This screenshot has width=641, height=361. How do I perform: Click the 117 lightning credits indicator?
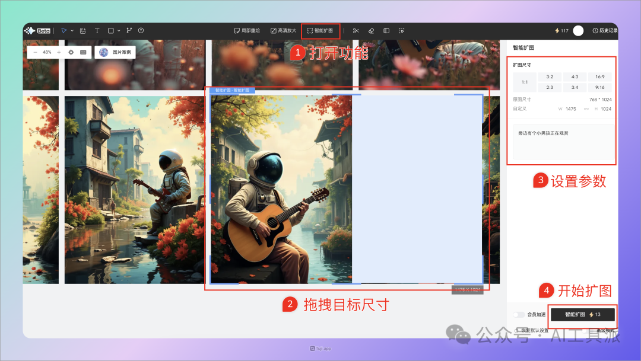pyautogui.click(x=561, y=31)
